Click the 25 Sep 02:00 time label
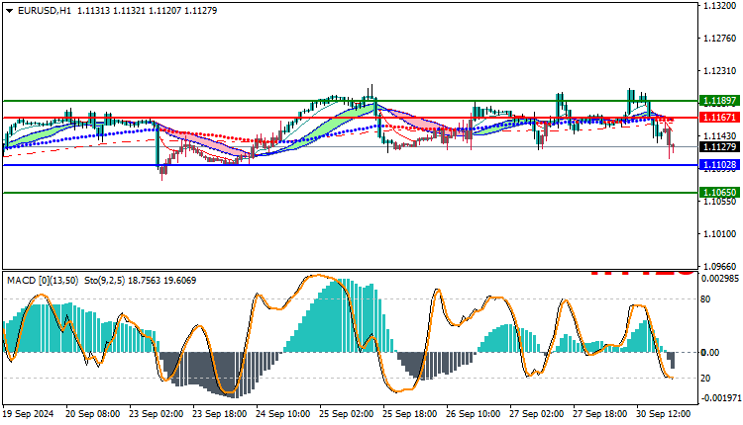The height and width of the screenshot is (425, 743). (347, 414)
